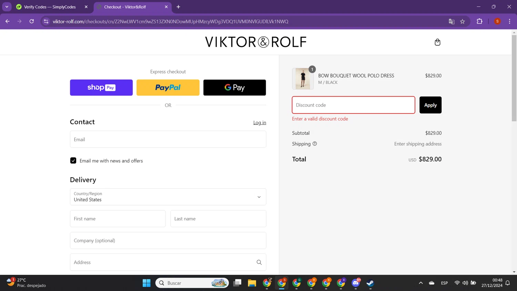
Task: Focus the Email input field
Action: pyautogui.click(x=168, y=139)
